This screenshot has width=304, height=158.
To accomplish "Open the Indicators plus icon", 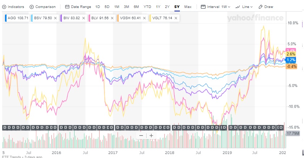I will [x=4, y=7].
